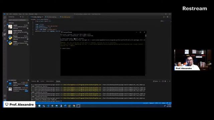Install the Docker recommended extension
Viewport: 214px width, 120px height.
point(26,86)
